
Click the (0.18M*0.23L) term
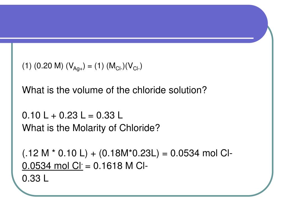coord(129,153)
